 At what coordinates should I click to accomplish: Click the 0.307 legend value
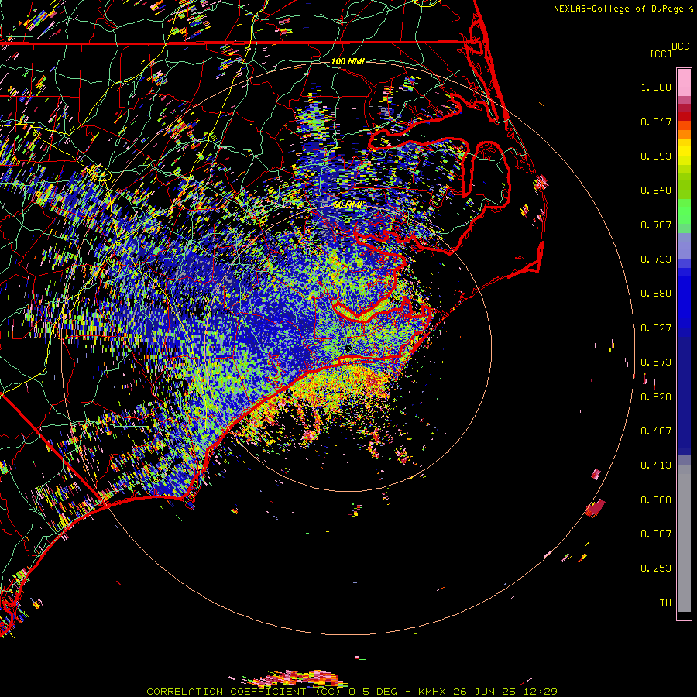coord(656,534)
